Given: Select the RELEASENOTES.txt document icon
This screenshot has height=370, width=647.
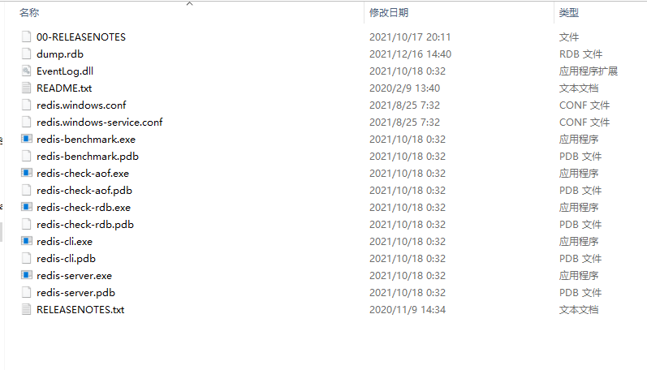Looking at the screenshot, I should pos(27,309).
